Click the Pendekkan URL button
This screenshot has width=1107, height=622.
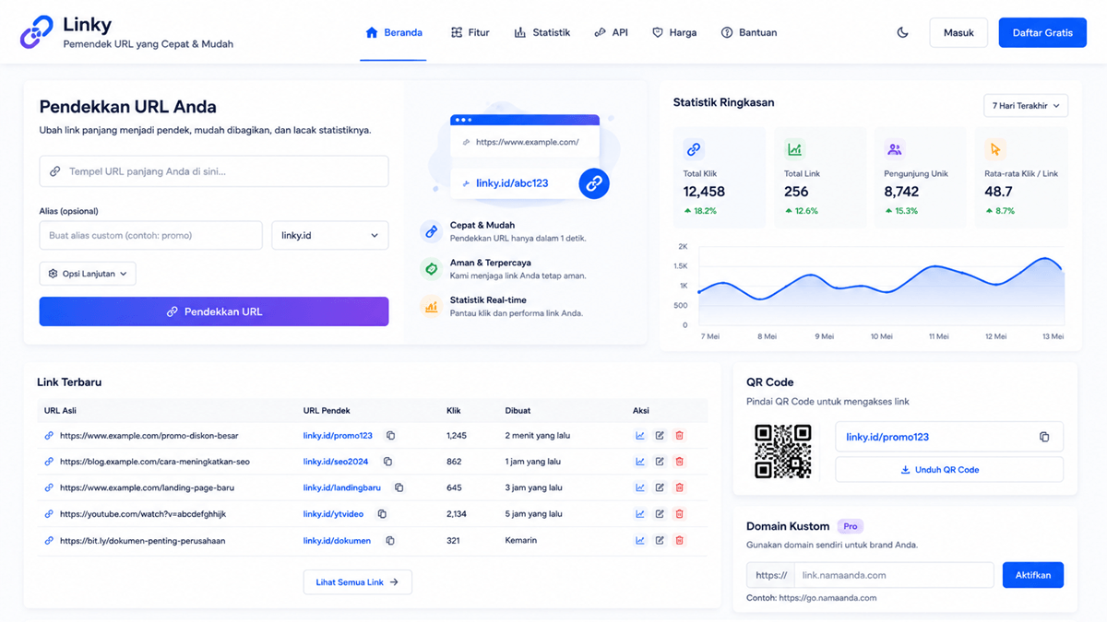[x=214, y=311]
